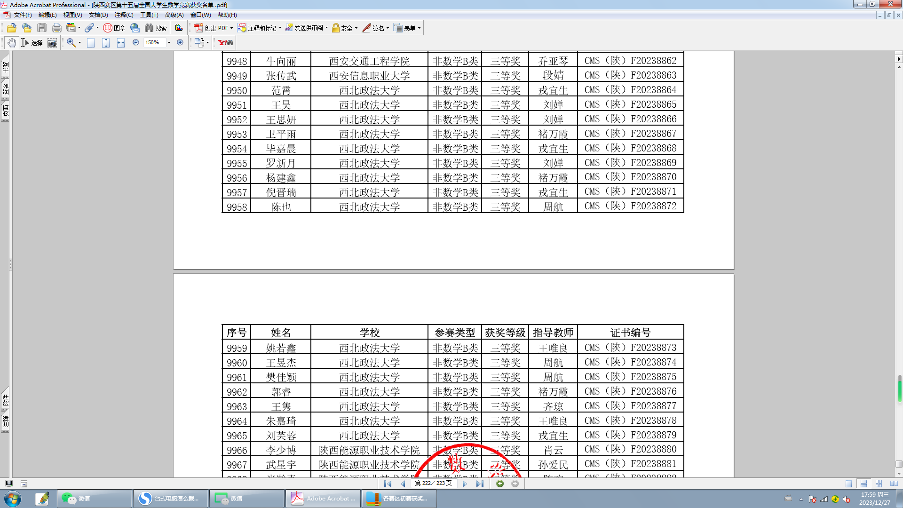Open the 高级(A) menu
This screenshot has width=903, height=508.
coord(174,15)
